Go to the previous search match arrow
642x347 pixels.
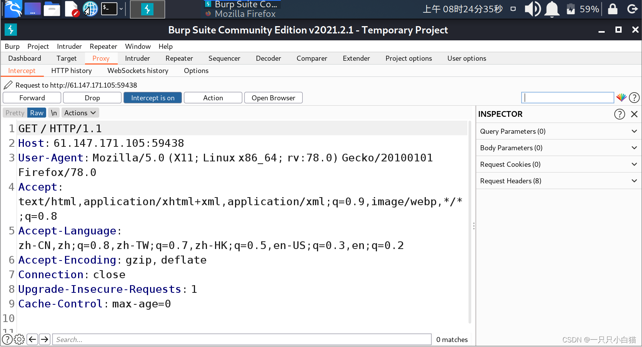coord(33,339)
